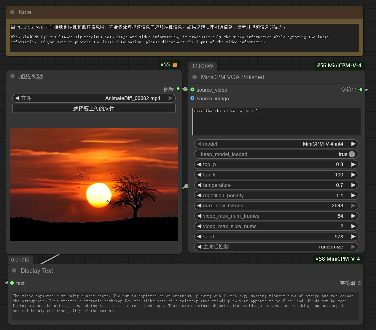This screenshot has height=330, width=376.
Task: Click the seed value 978
Action: coord(339,237)
